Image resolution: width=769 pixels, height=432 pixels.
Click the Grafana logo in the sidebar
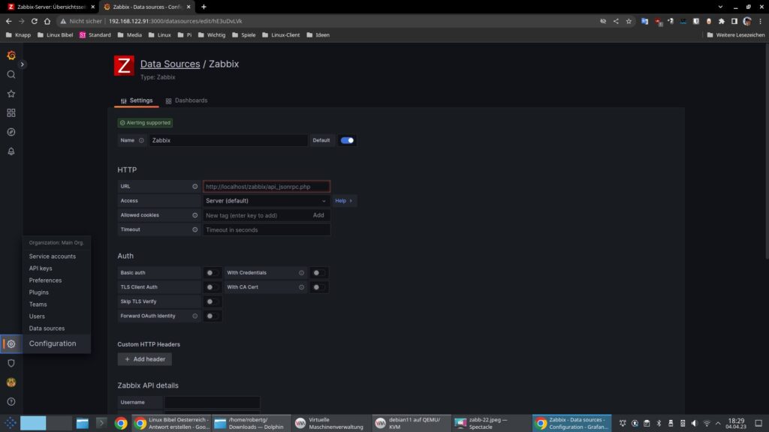coord(11,55)
